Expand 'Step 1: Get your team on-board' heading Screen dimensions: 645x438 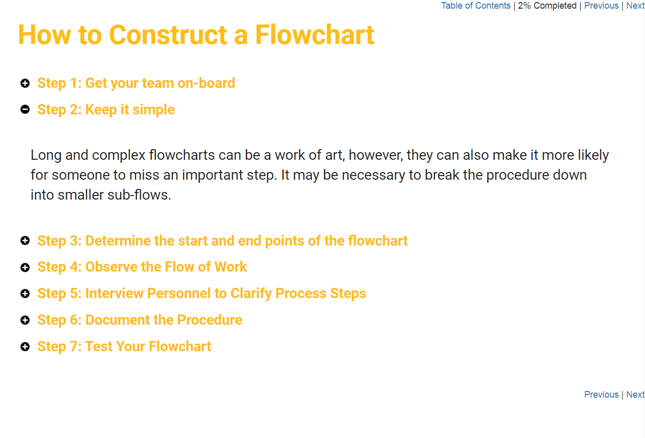(x=136, y=83)
